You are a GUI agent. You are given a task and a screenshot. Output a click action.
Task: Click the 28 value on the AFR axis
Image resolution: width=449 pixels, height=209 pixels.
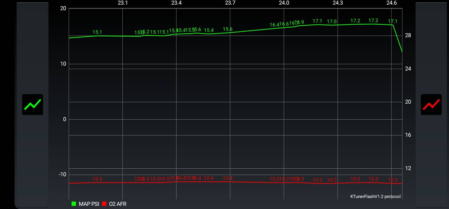(x=408, y=35)
